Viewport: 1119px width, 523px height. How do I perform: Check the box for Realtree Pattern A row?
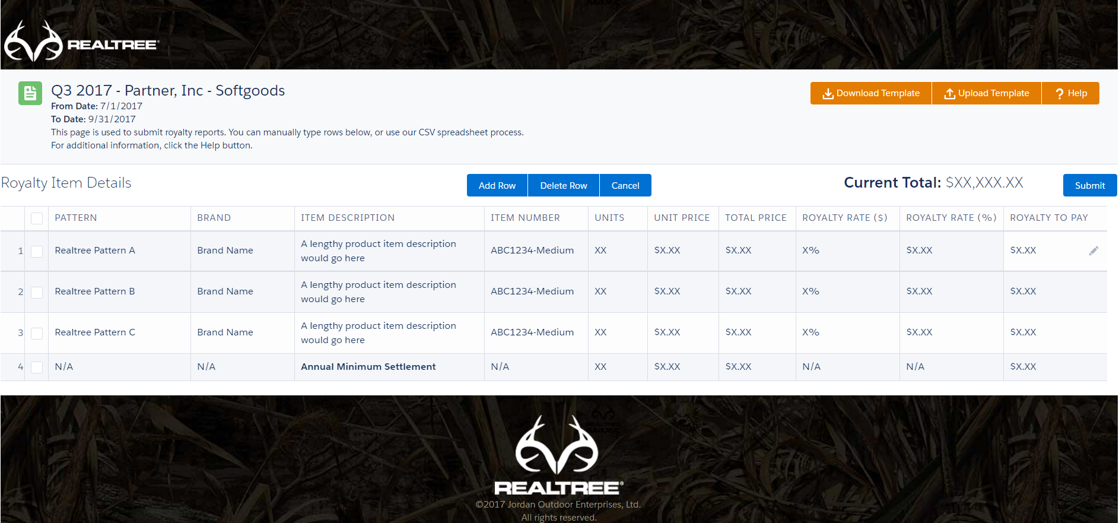(x=37, y=251)
